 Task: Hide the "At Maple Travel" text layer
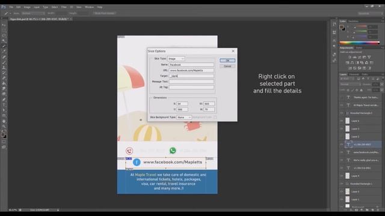coord(342,106)
